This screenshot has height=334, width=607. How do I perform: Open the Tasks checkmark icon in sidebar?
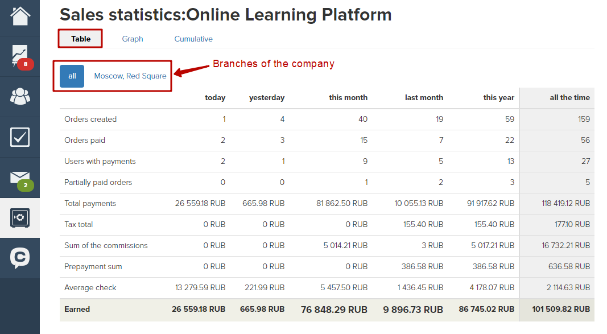click(x=20, y=137)
